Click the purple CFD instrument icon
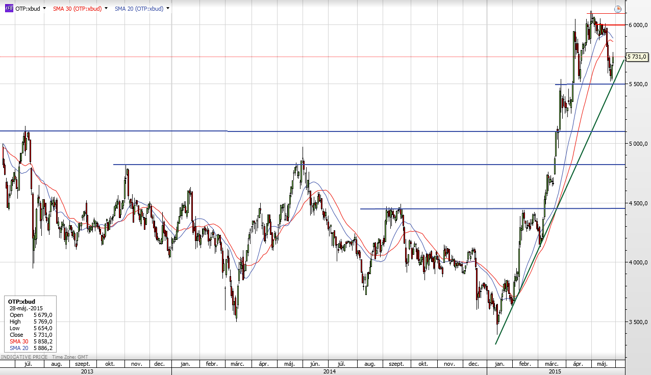The height and width of the screenshot is (375, 651). coord(9,9)
